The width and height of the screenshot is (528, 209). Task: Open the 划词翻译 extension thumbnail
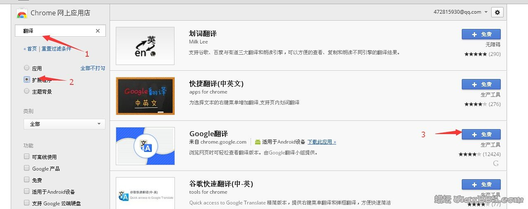pos(145,46)
